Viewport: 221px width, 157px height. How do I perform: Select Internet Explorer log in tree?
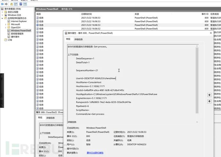click(x=19, y=21)
